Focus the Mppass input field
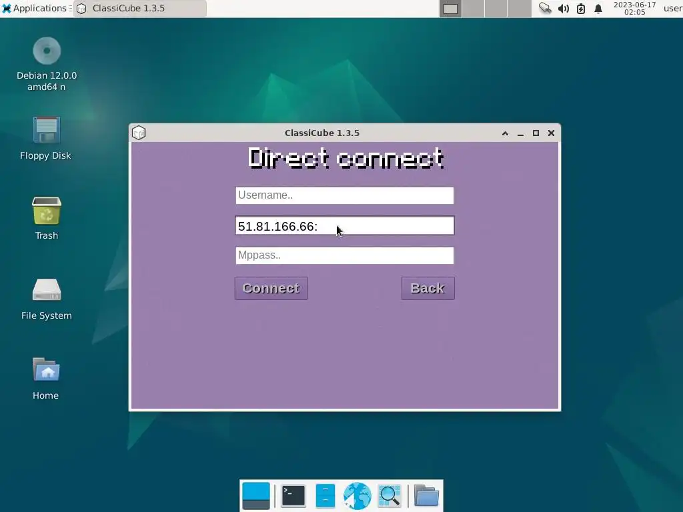Viewport: 683px width, 512px height. coord(345,255)
